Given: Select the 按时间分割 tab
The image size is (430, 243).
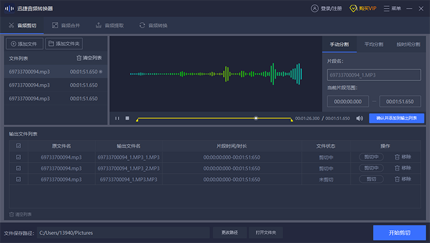Looking at the screenshot, I should click(x=408, y=44).
